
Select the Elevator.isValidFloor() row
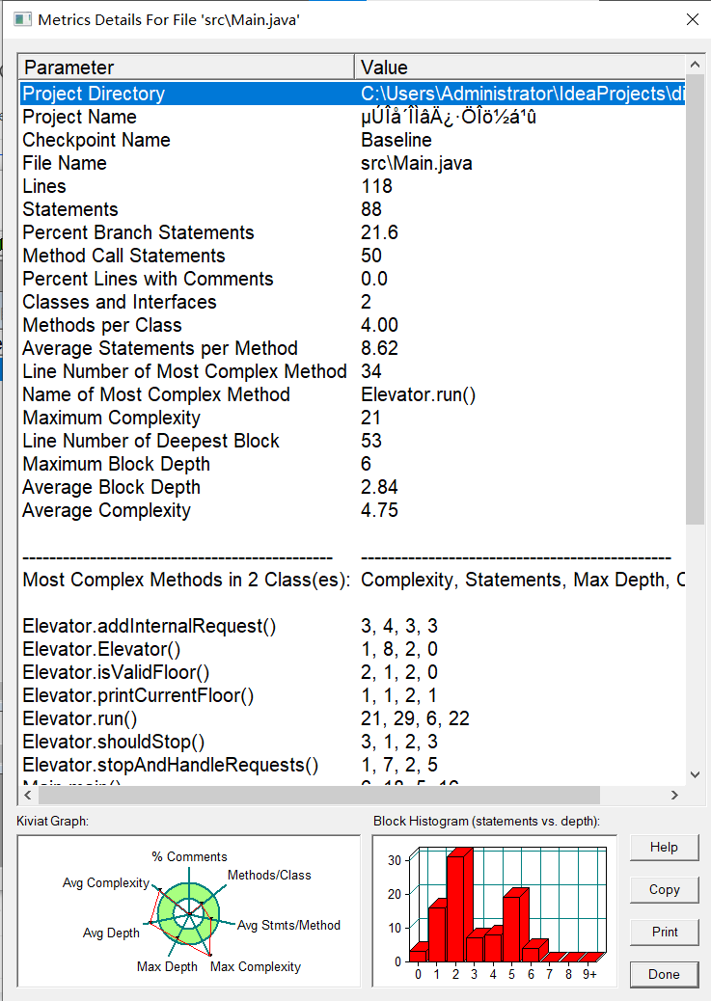click(352, 672)
